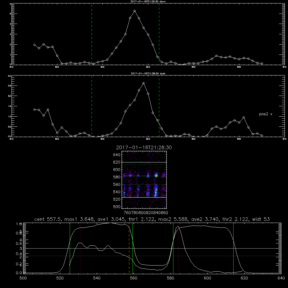Click the bottom plot x-axis label 500

tap(23, 278)
